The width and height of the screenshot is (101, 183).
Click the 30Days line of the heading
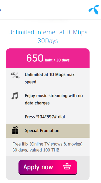(x=48, y=41)
